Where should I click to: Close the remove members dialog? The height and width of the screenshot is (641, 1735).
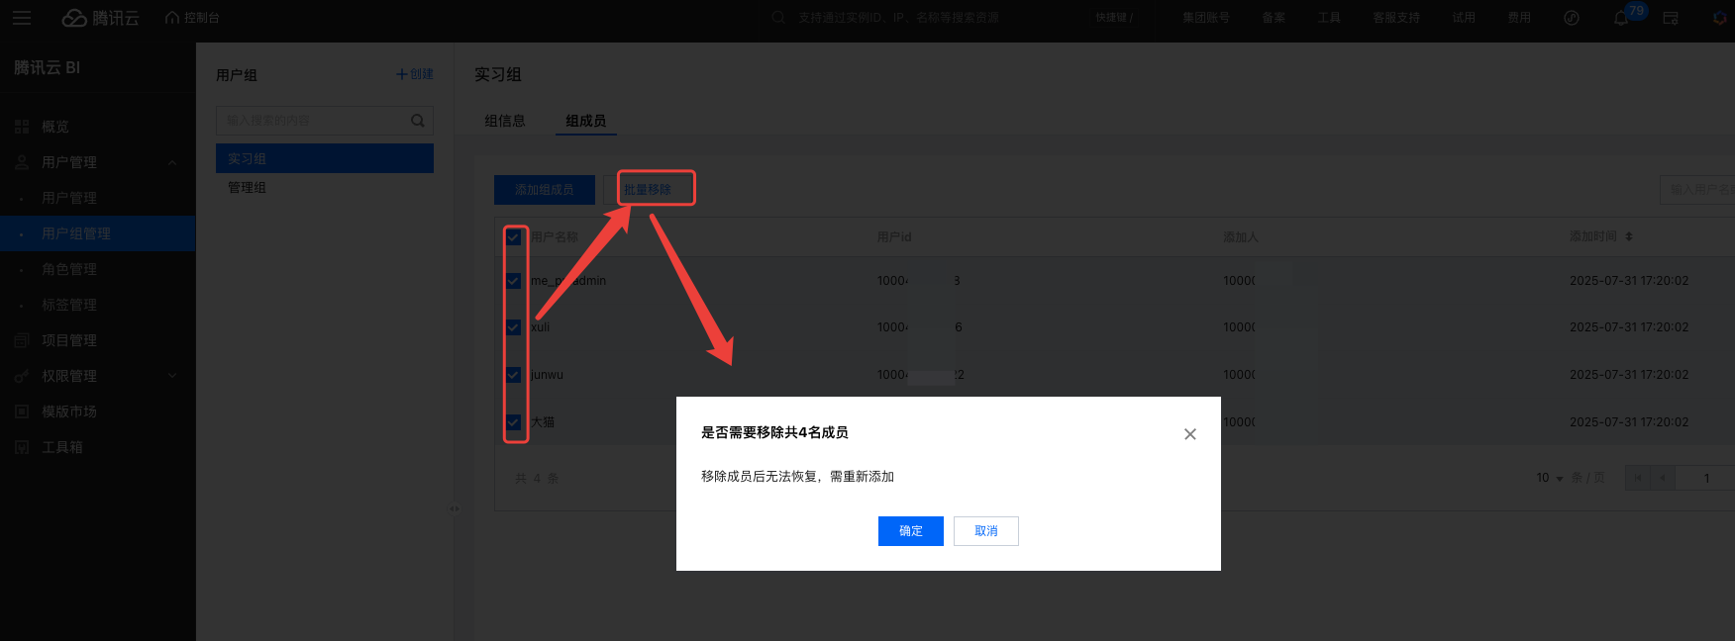click(x=1190, y=434)
